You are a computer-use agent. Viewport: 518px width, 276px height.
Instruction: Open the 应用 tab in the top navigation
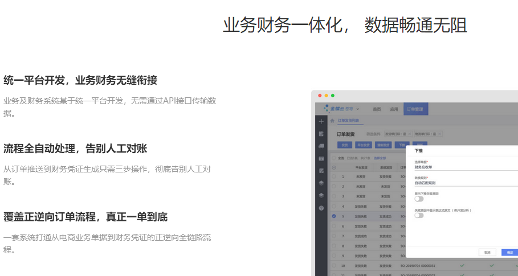(394, 109)
